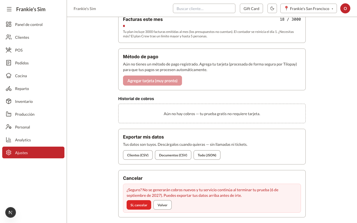
Task: Toggle dark mode with moon button
Action: [272, 8]
